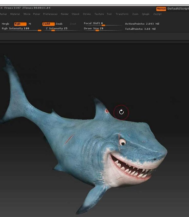This screenshot has height=217, width=189.
Task: Open the Tool menu
Action: (109, 14)
